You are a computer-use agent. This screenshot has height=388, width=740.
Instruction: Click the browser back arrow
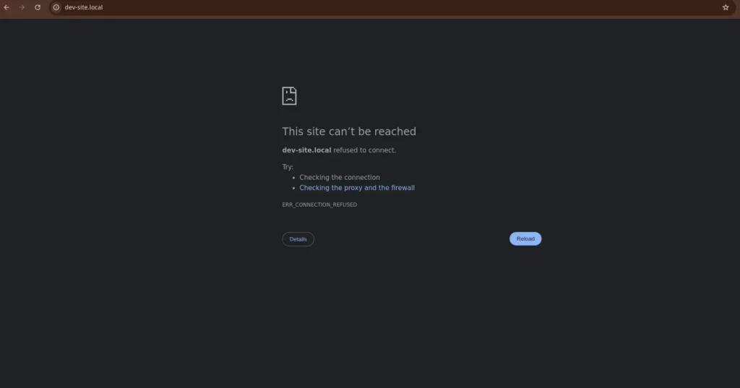pyautogui.click(x=7, y=7)
